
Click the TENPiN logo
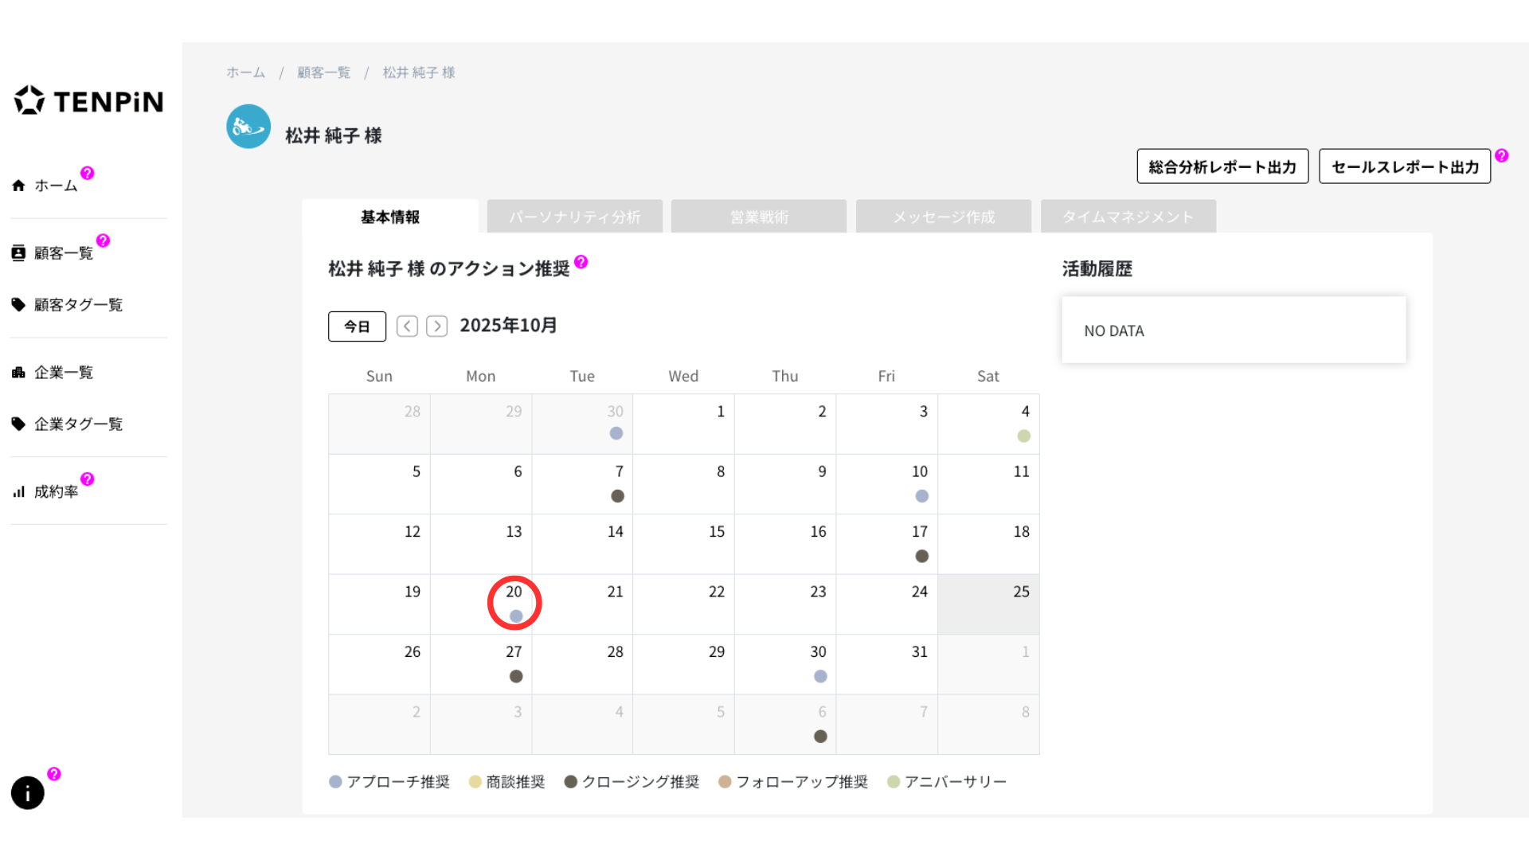pos(89,101)
